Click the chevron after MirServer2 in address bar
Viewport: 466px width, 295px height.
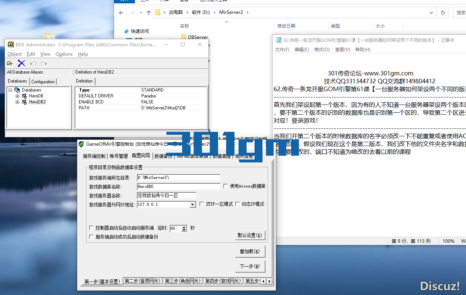[248, 12]
